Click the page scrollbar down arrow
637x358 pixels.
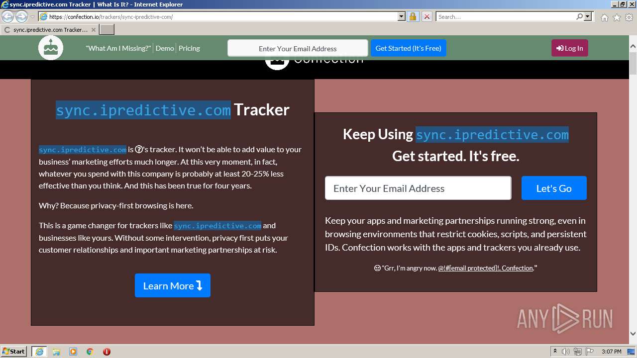[633, 334]
